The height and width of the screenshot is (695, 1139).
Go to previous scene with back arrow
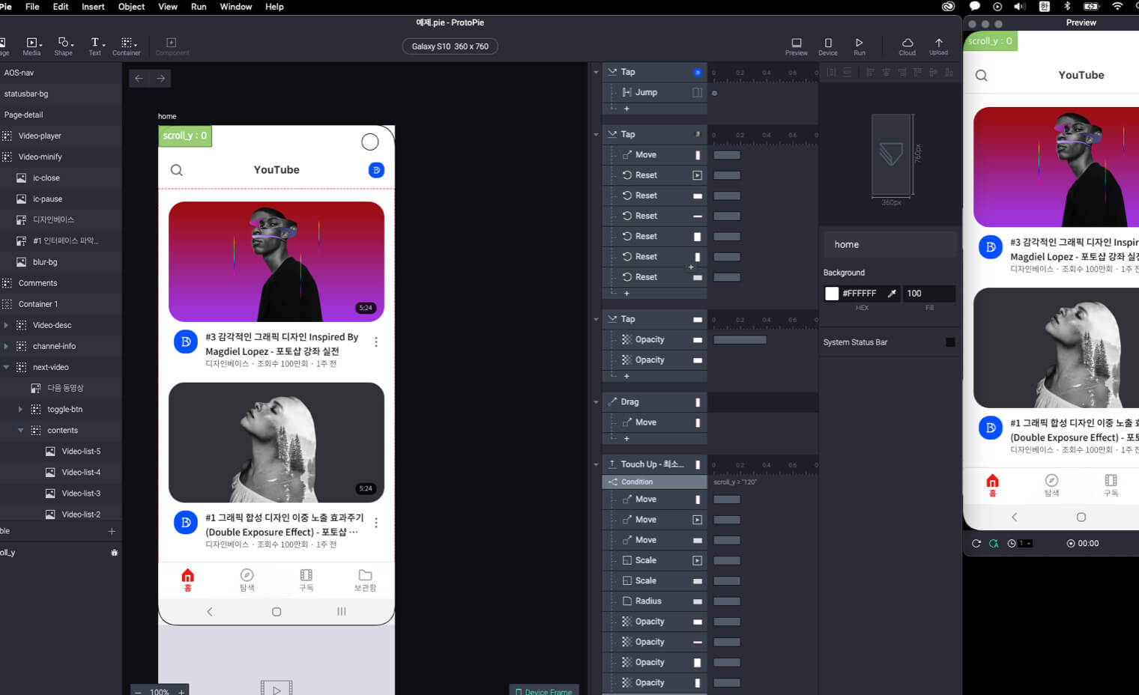[139, 79]
